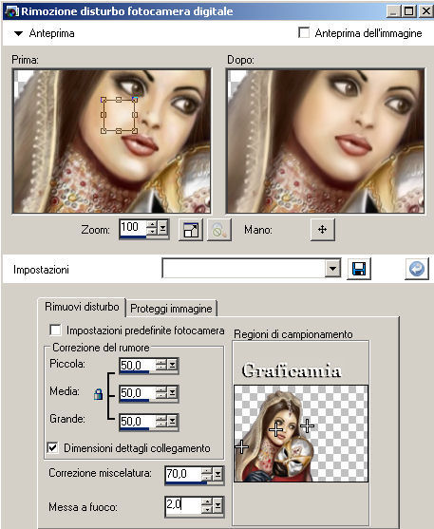Collapse the Anteprima disclosure triangle
The image size is (434, 529).
click(x=18, y=33)
